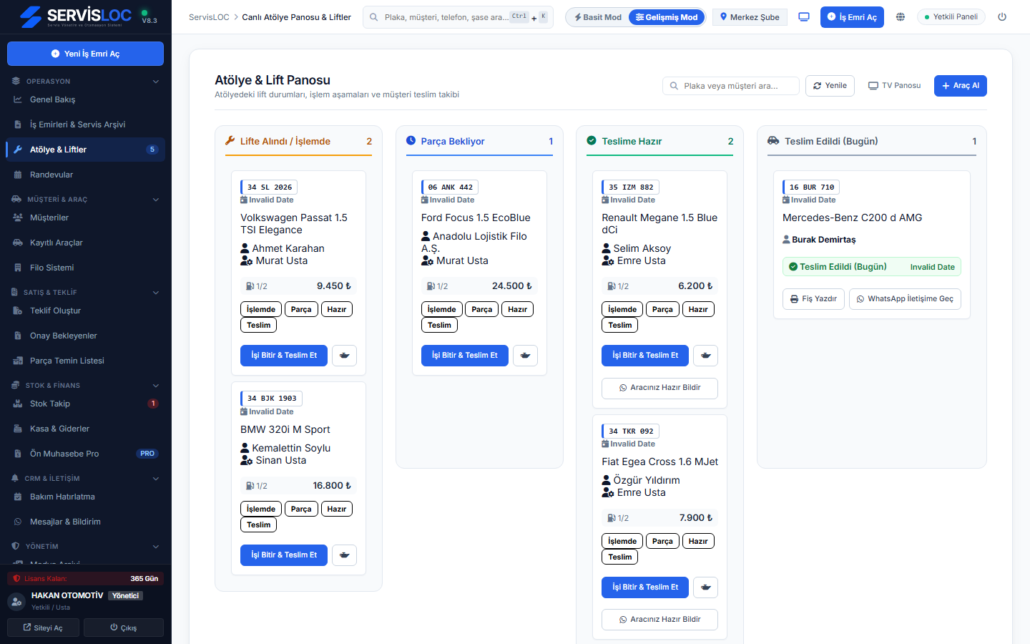Collapse the CRM & İLETİŞİM section

tap(86, 479)
